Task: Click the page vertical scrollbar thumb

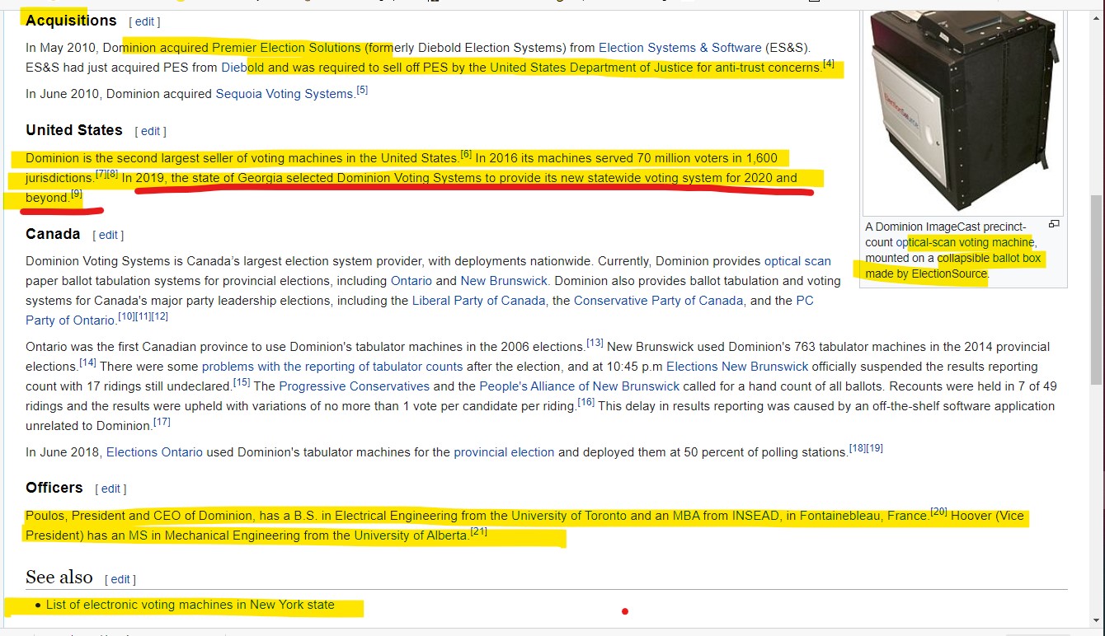Action: 1097,290
